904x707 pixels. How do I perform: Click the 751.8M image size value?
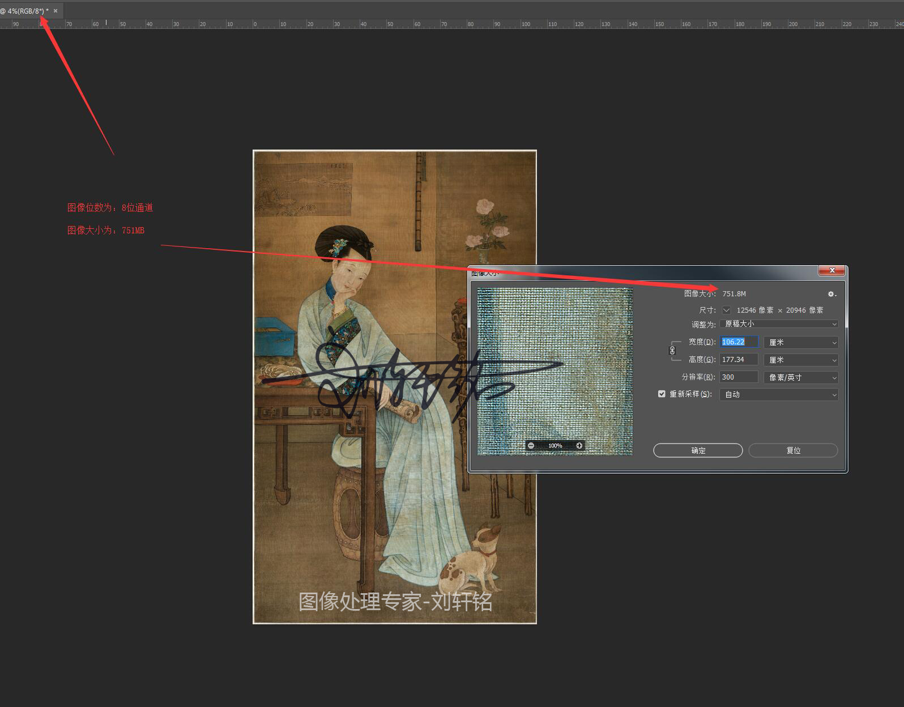[734, 294]
